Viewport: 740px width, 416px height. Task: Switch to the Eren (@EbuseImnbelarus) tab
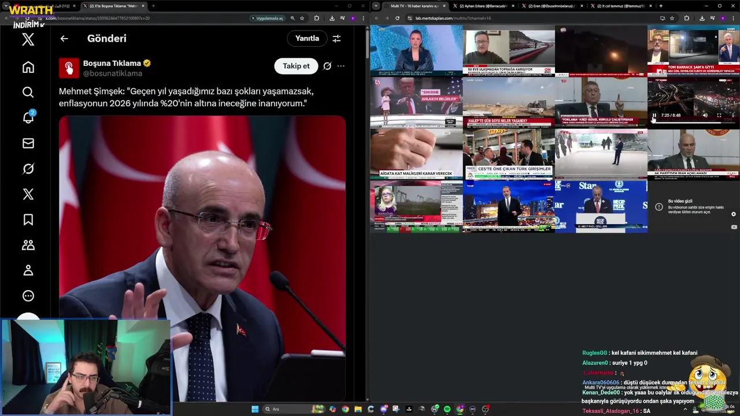552,6
